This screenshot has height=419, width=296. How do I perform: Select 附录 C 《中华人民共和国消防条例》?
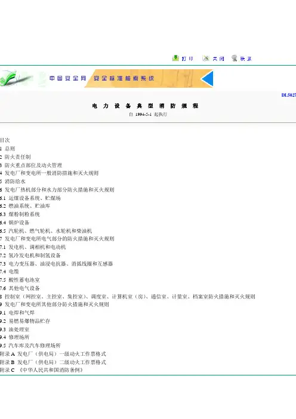click(42, 370)
